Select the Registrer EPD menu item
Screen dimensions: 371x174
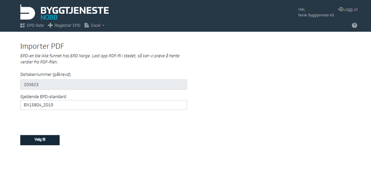(x=67, y=25)
